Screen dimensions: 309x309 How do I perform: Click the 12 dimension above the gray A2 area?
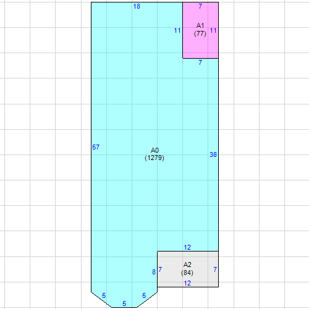(x=187, y=247)
